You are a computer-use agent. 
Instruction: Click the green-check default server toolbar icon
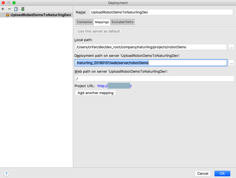coord(23,9)
